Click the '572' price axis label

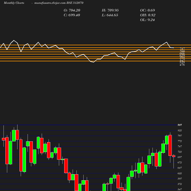[180, 184]
